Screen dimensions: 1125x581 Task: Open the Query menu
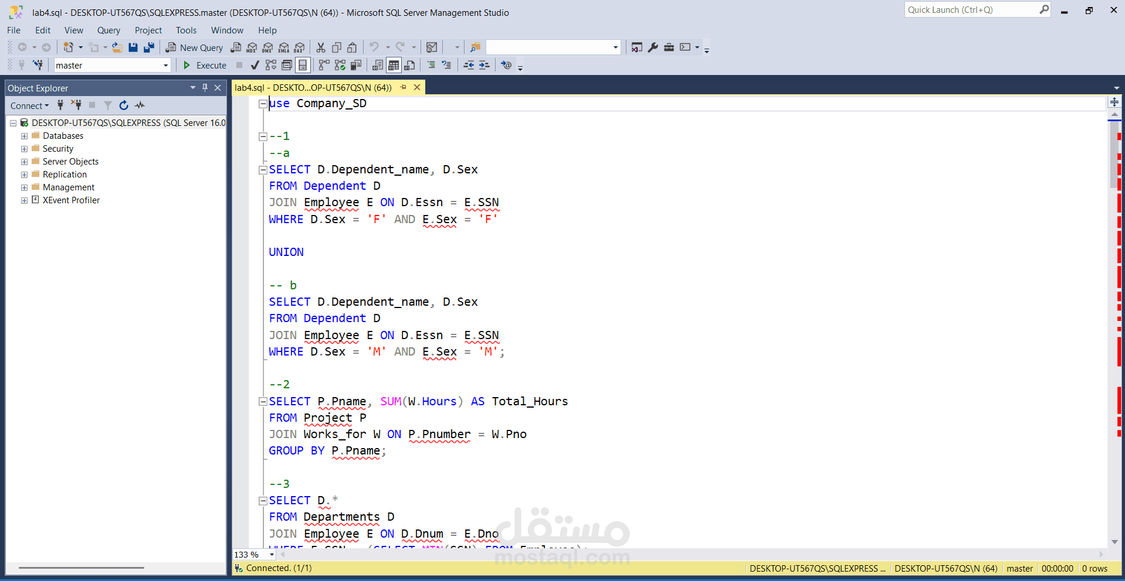(109, 30)
